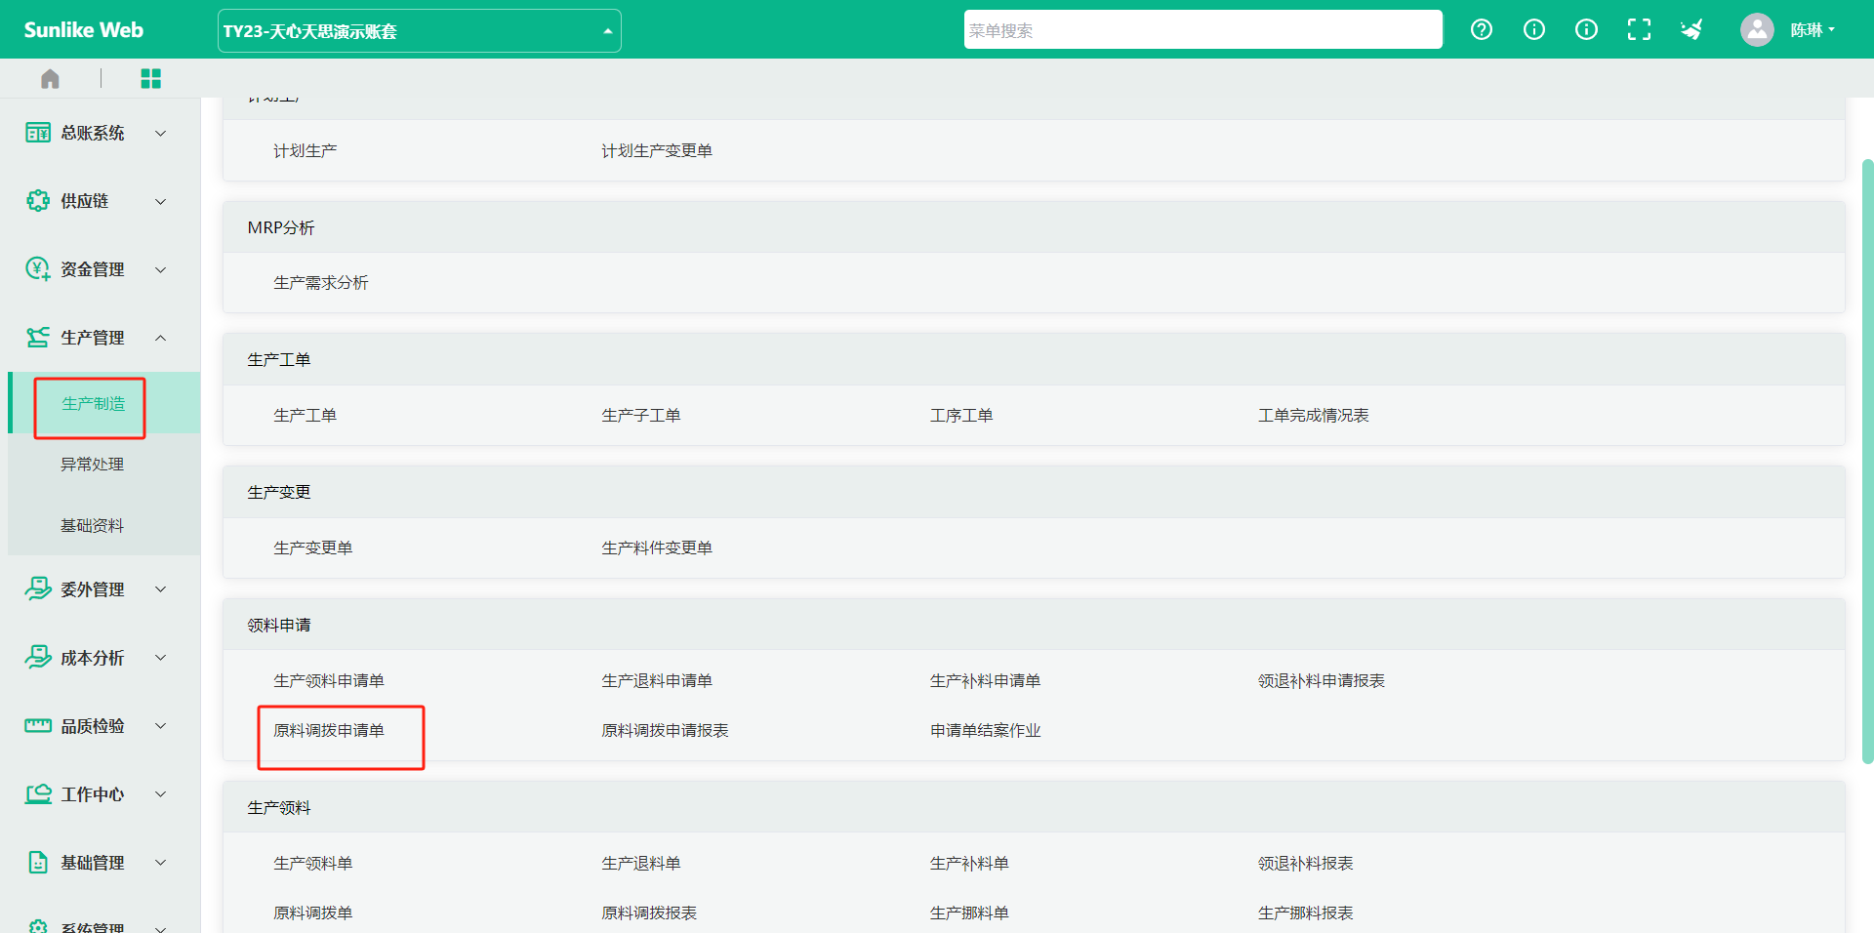Screen dimensions: 1874x933
Task: Select 基础资料 submenu item
Action: click(x=93, y=526)
